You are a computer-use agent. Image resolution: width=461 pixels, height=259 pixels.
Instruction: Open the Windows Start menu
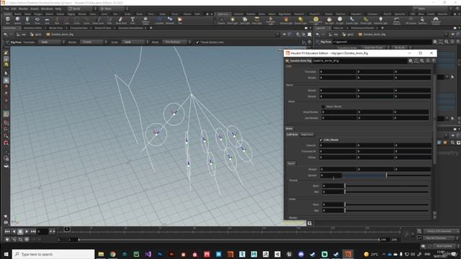coord(6,254)
